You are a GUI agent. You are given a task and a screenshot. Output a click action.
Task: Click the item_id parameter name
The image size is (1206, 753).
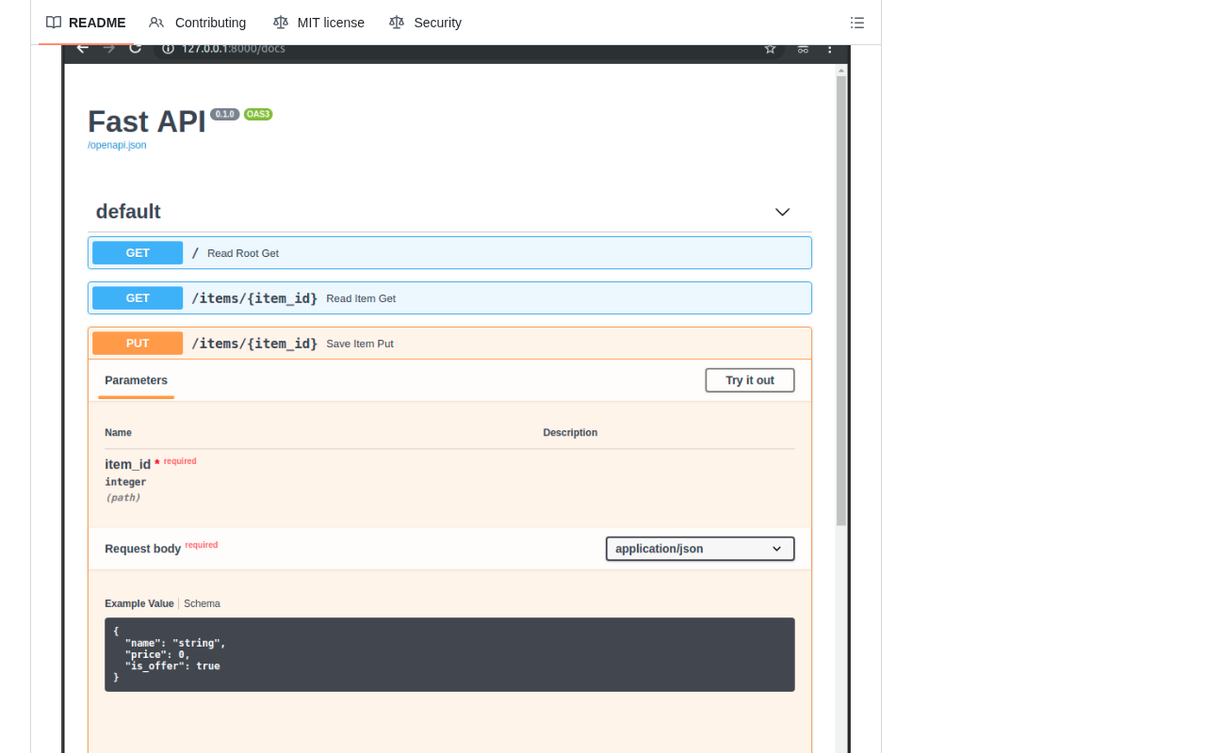tap(128, 464)
